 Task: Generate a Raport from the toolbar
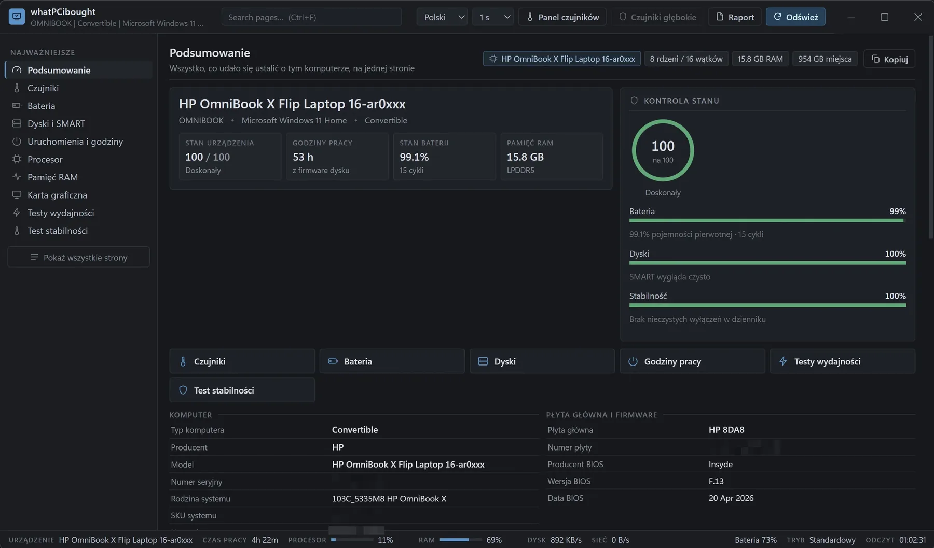pyautogui.click(x=735, y=17)
